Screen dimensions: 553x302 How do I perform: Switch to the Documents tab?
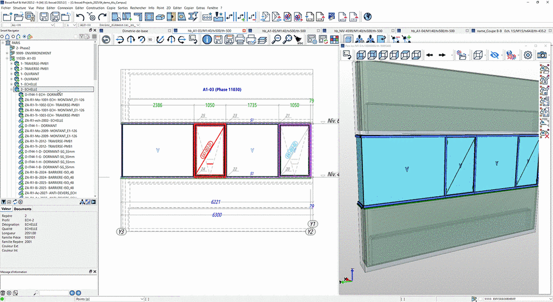[23, 209]
